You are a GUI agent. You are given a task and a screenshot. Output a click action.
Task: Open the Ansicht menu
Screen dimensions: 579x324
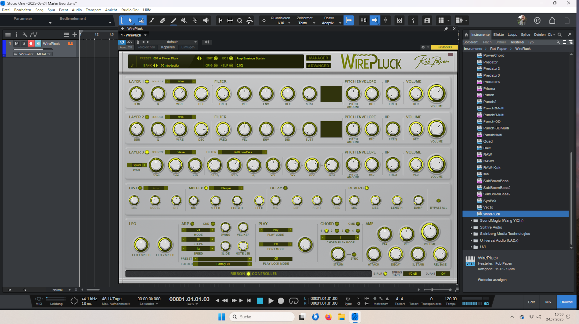pos(111,10)
